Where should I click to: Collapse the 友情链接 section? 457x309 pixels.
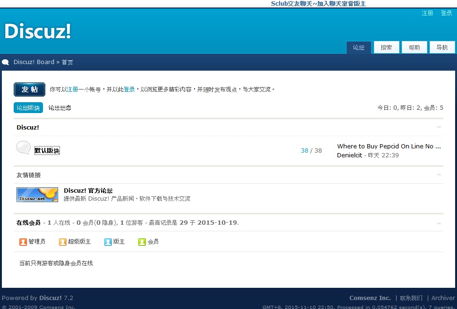pos(439,175)
